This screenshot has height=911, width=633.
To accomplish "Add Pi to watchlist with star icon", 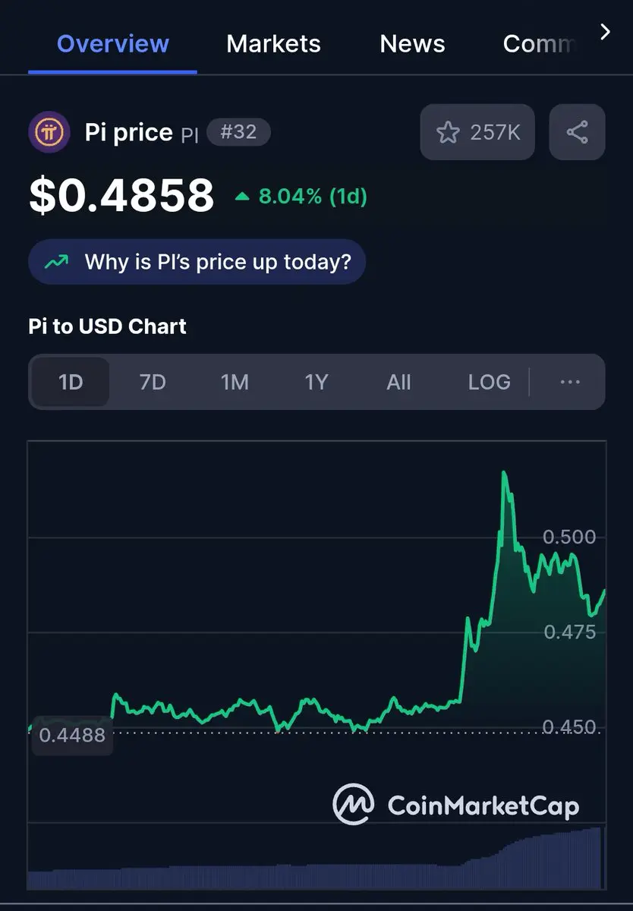I will coord(477,132).
